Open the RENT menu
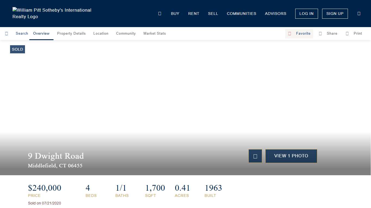Viewport: 371px width, 208px height. [194, 14]
